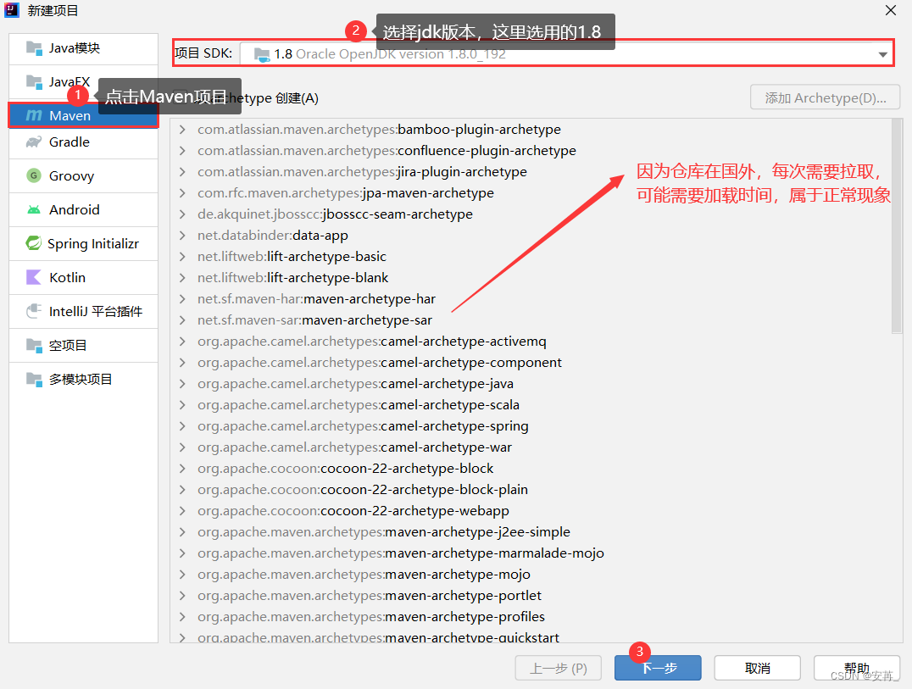
Task: Click the archetype list vertical scrollbar
Action: 896,225
